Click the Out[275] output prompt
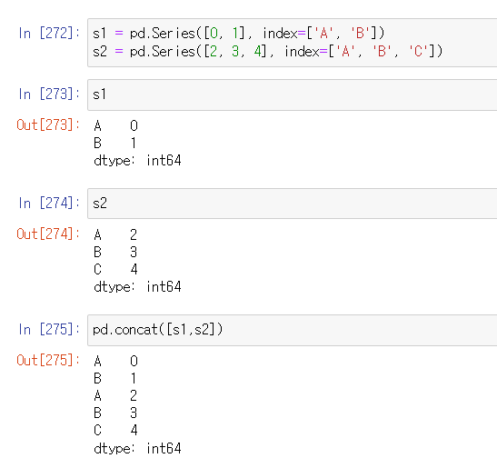The width and height of the screenshot is (497, 468). (48, 360)
